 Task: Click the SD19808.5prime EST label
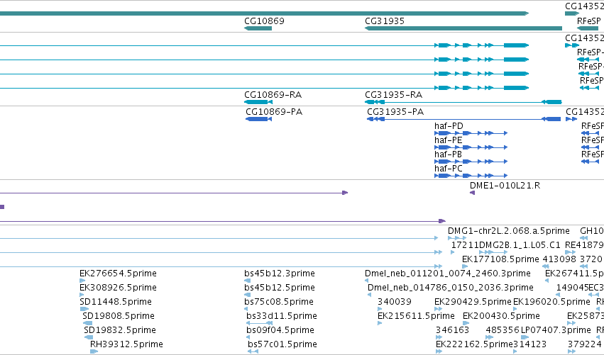point(119,316)
